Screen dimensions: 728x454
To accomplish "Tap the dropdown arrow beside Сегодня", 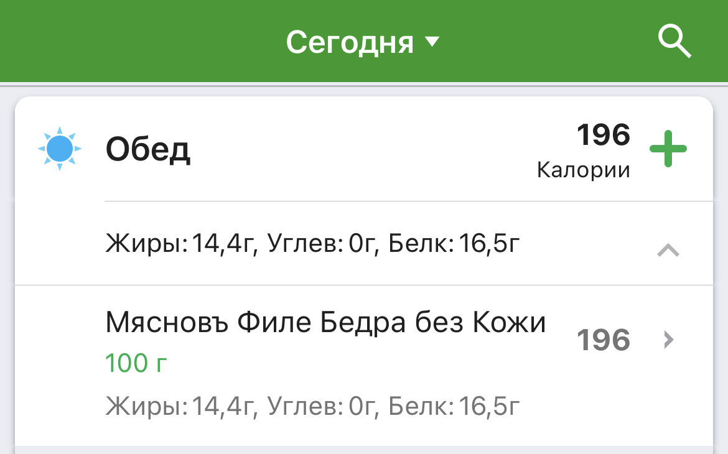I will tap(434, 41).
